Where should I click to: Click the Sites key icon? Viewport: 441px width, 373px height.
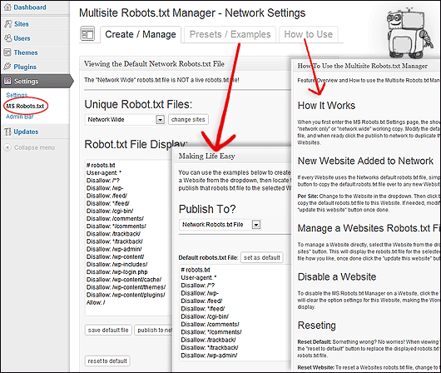click(x=8, y=24)
